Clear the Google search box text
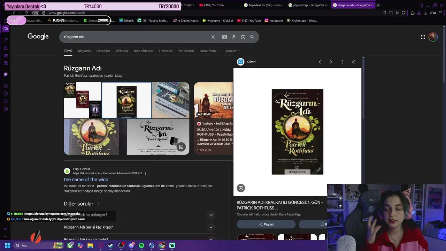446x251 pixels. pyautogui.click(x=213, y=37)
